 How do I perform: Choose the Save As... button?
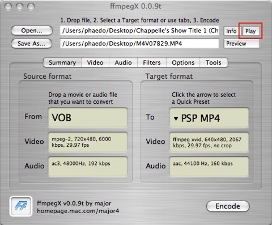click(x=31, y=44)
